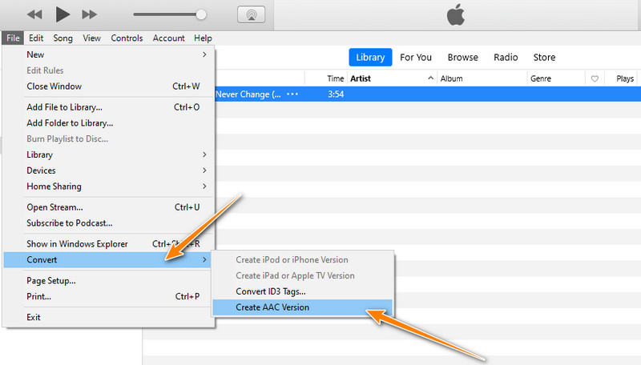Open the Radio tab

(x=506, y=58)
